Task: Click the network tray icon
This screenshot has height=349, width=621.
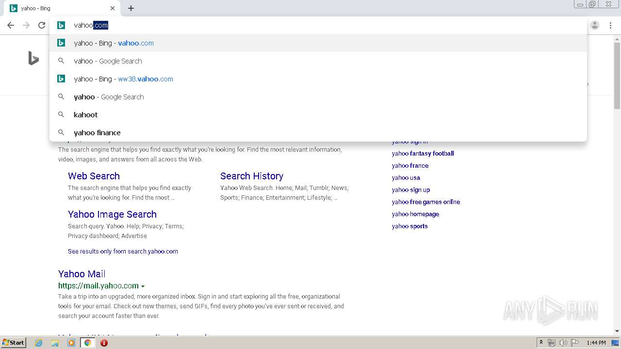Action: pos(552,343)
